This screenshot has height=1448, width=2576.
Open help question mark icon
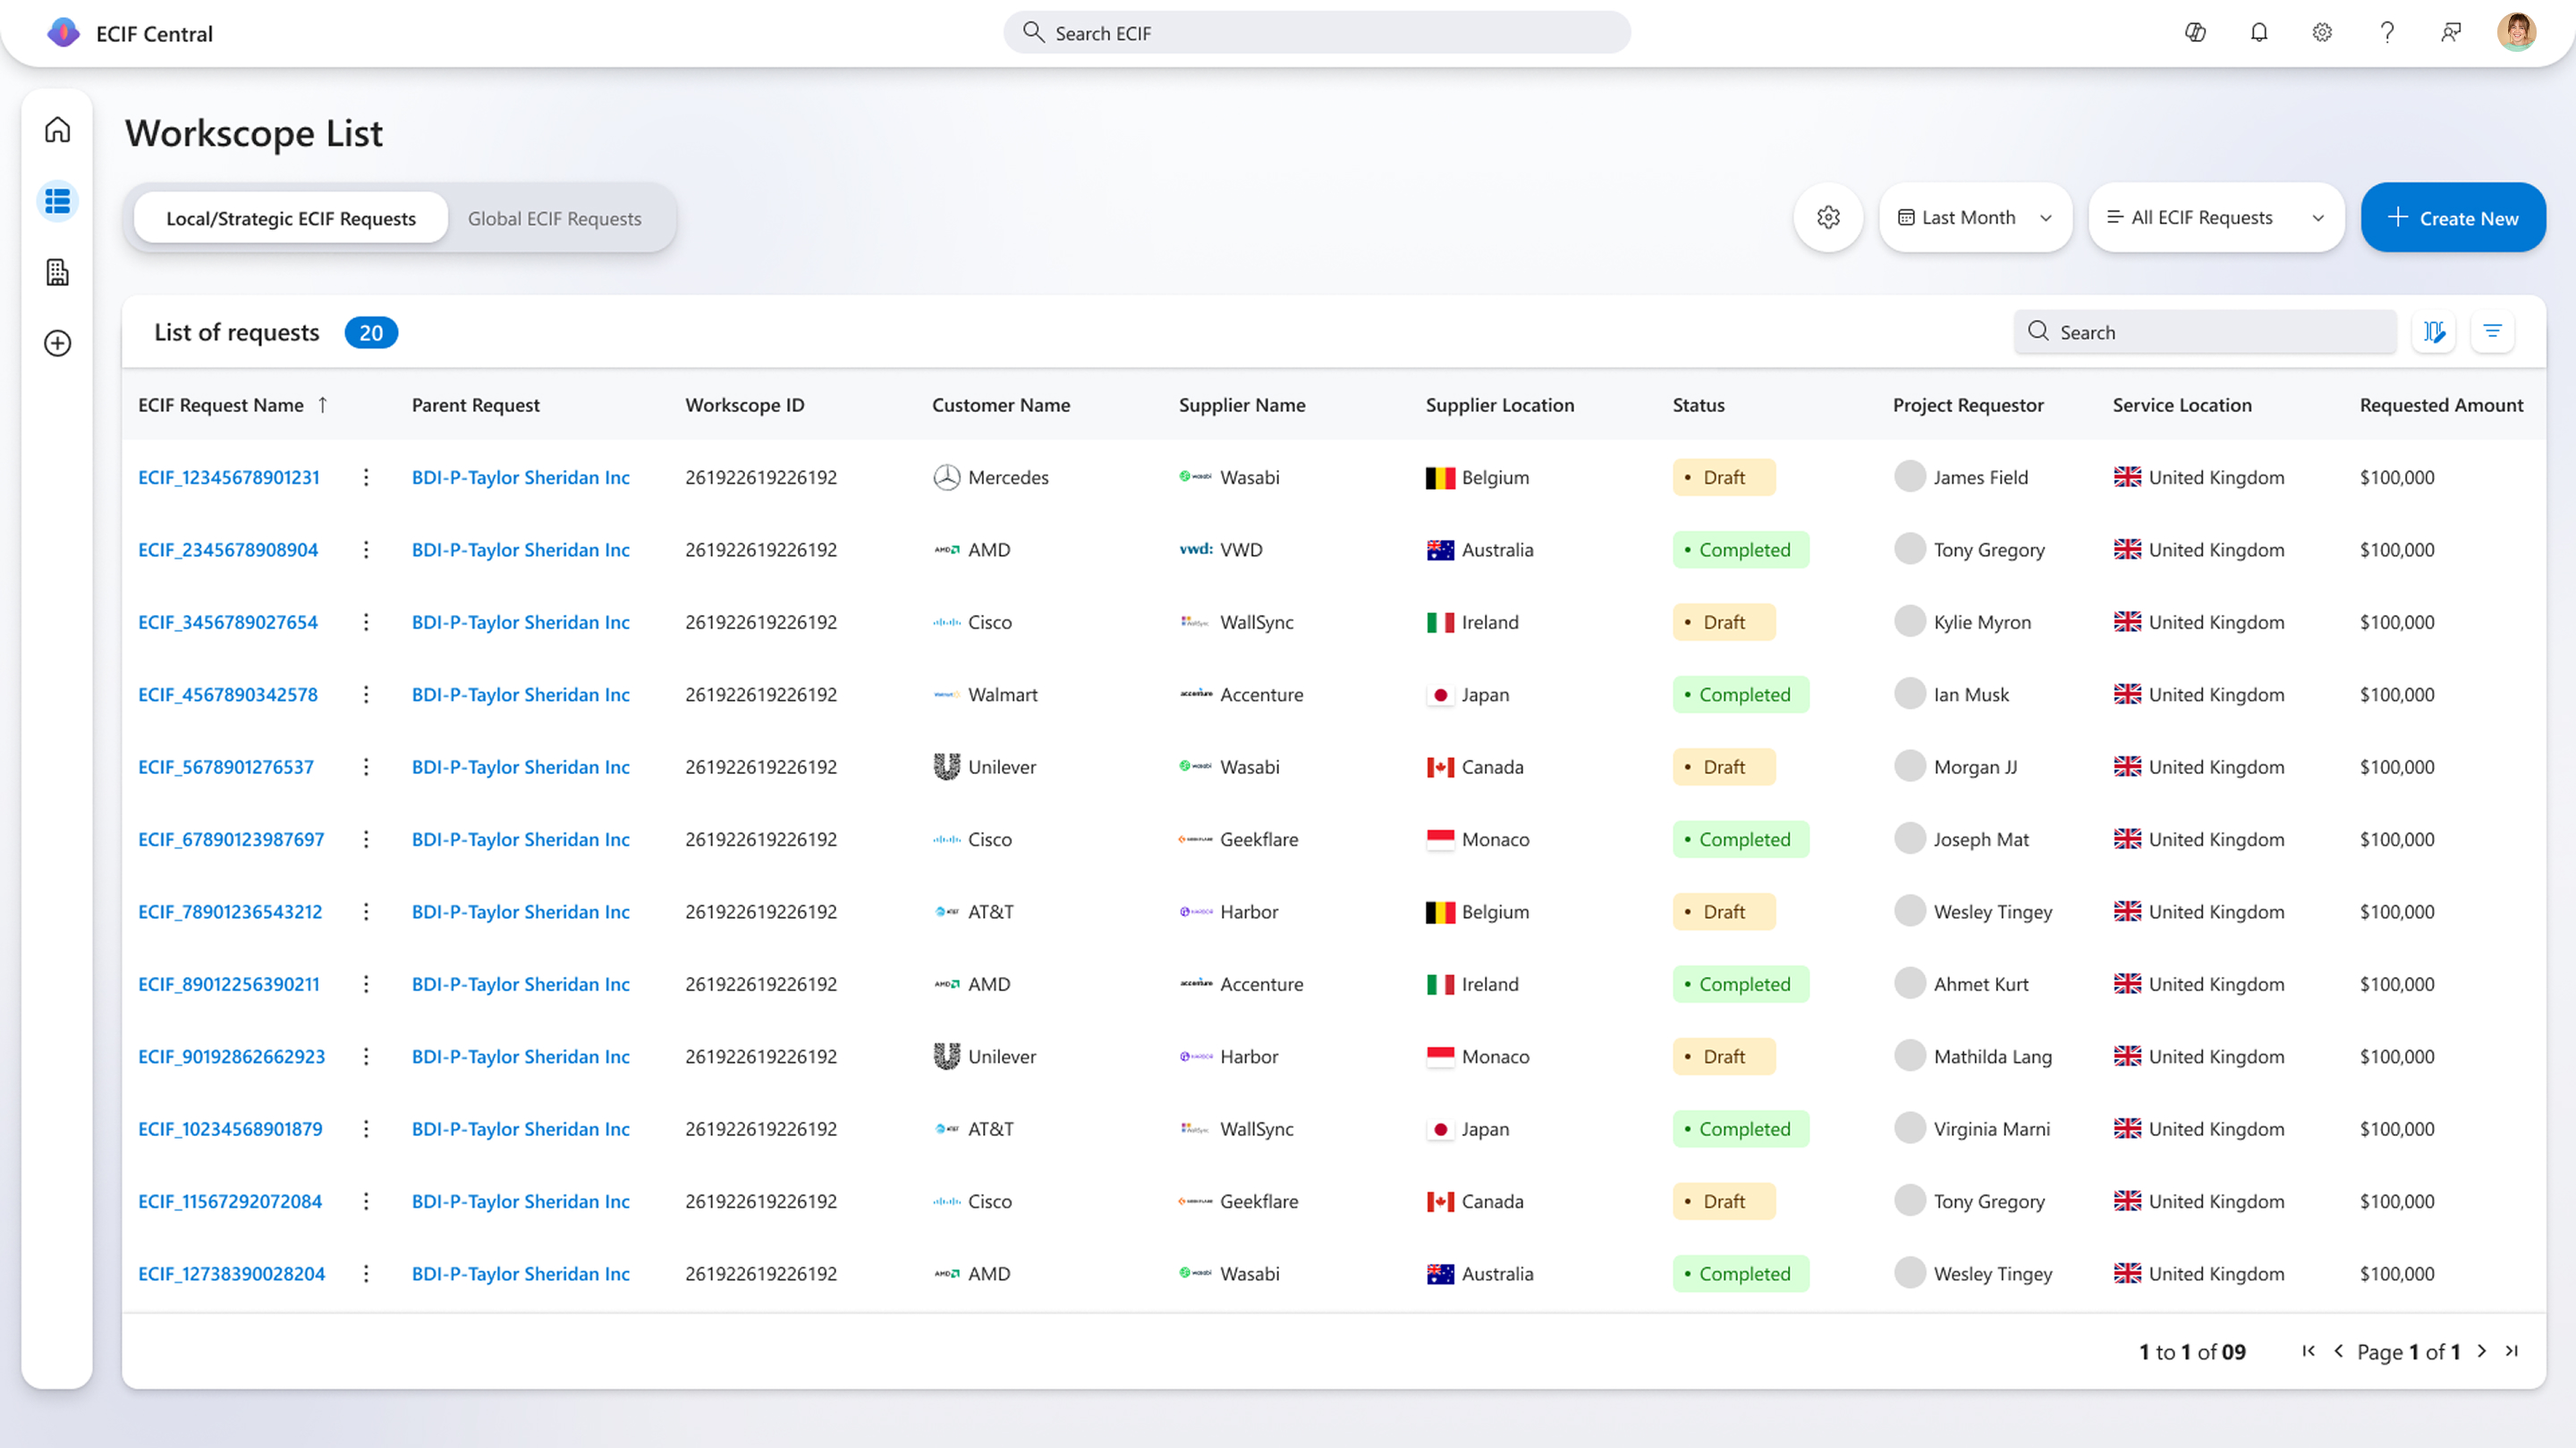(2387, 33)
